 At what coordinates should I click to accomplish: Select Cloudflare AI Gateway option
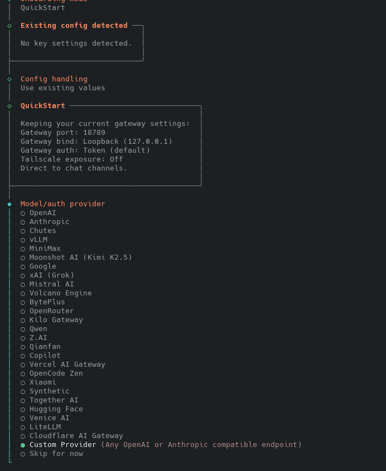click(x=76, y=436)
